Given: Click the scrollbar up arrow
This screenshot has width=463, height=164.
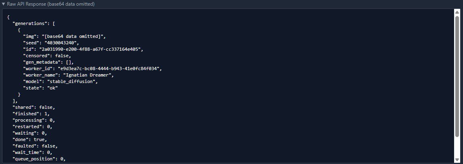Looking at the screenshot, I should [457, 12].
